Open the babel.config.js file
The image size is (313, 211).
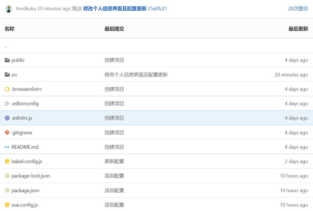click(x=27, y=161)
